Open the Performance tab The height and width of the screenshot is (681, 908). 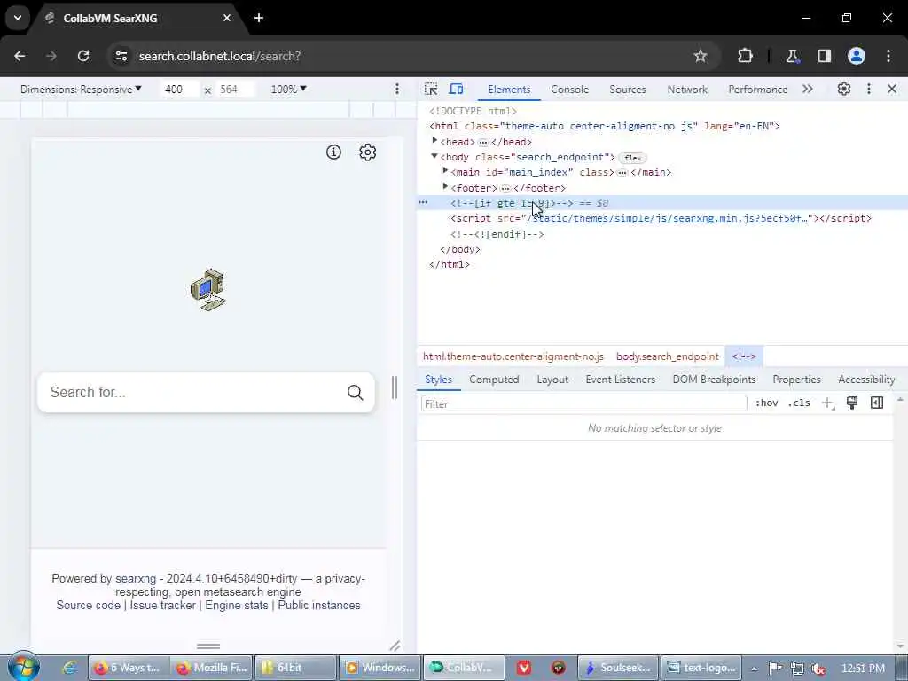[757, 90]
